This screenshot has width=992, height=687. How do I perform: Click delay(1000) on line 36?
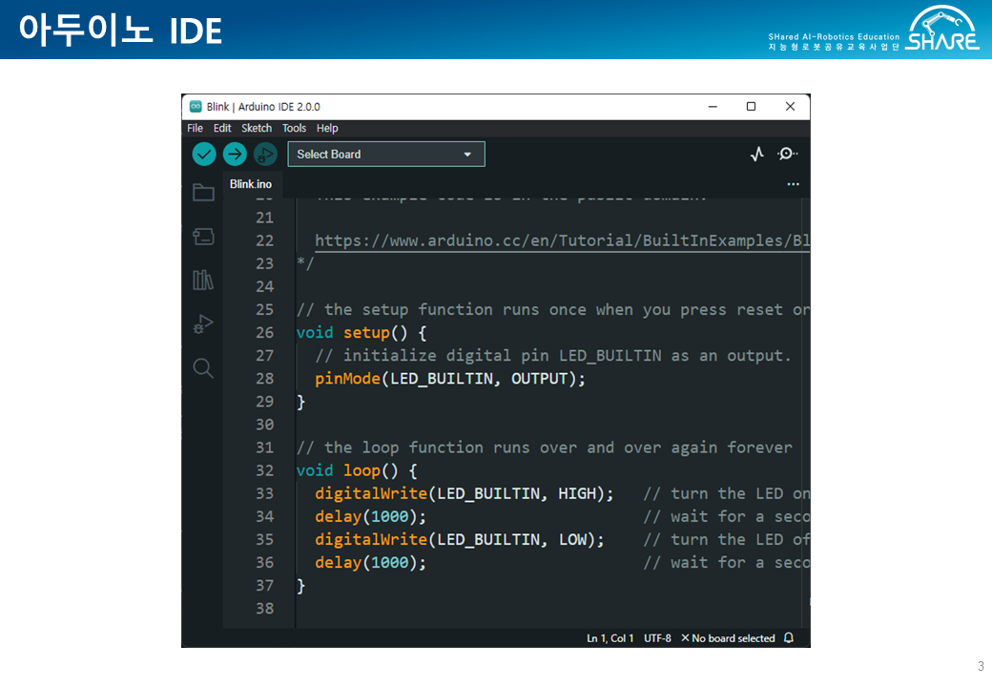(371, 563)
